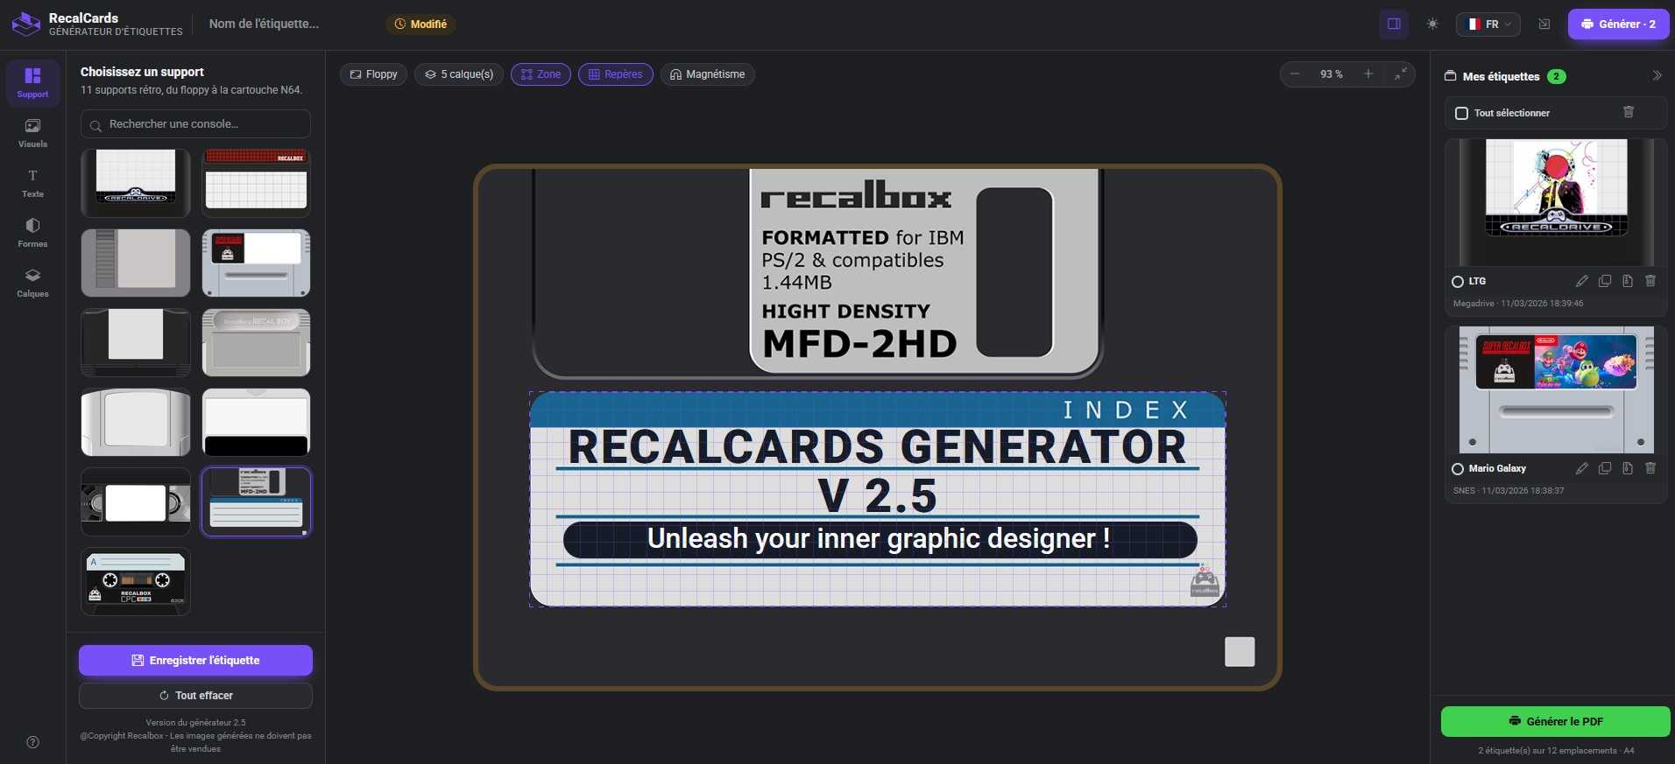
Task: Select the Recal Boy cartridge support thumbnail
Action: (256, 342)
